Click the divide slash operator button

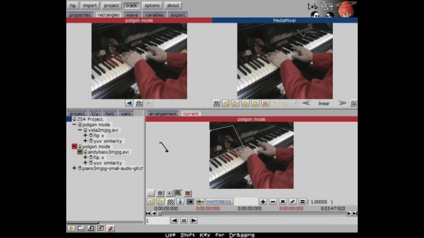coord(292,202)
